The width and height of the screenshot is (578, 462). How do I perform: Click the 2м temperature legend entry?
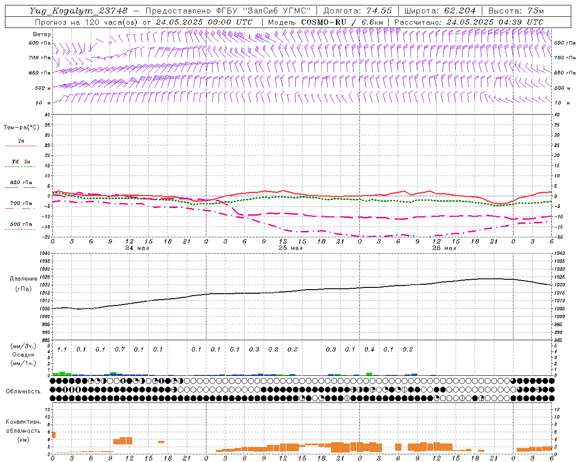pos(21,141)
